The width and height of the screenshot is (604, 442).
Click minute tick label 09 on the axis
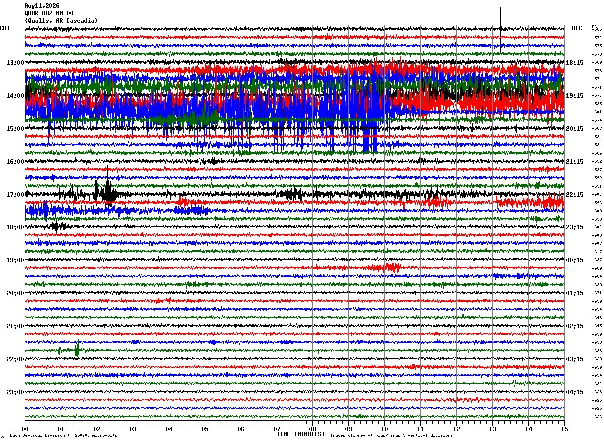point(348,429)
